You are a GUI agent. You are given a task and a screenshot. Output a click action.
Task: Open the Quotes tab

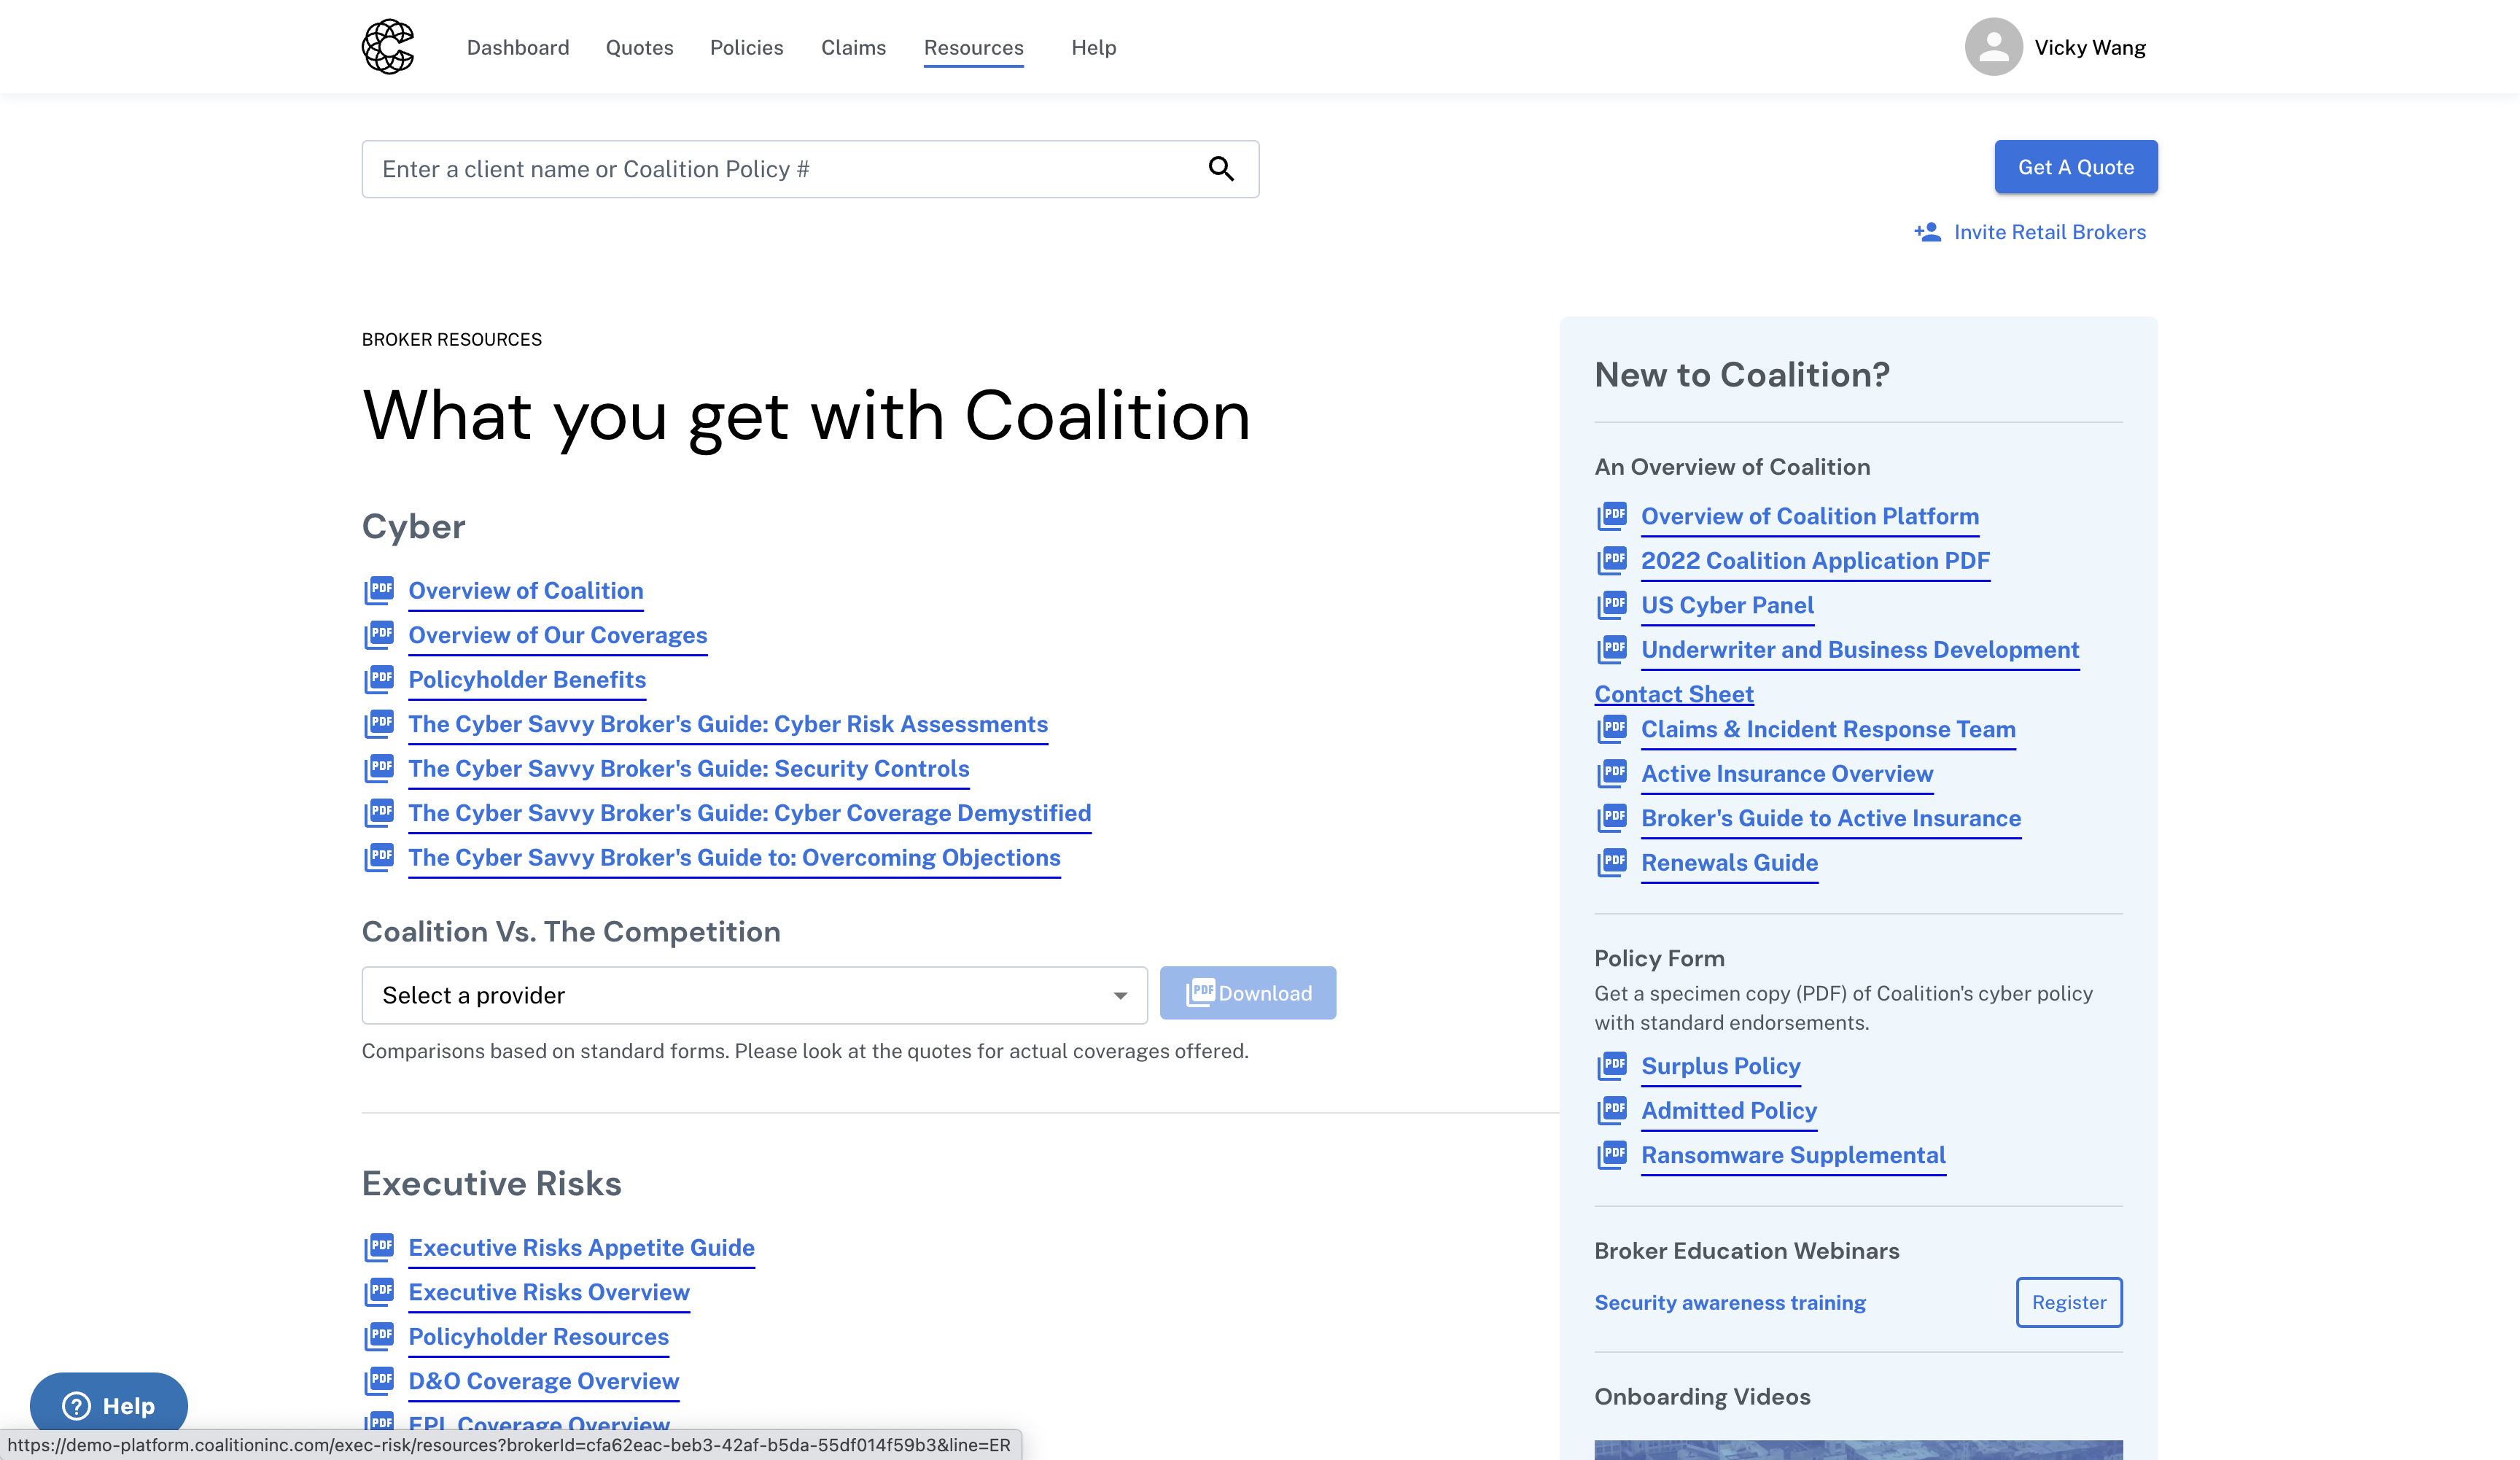pyautogui.click(x=639, y=47)
